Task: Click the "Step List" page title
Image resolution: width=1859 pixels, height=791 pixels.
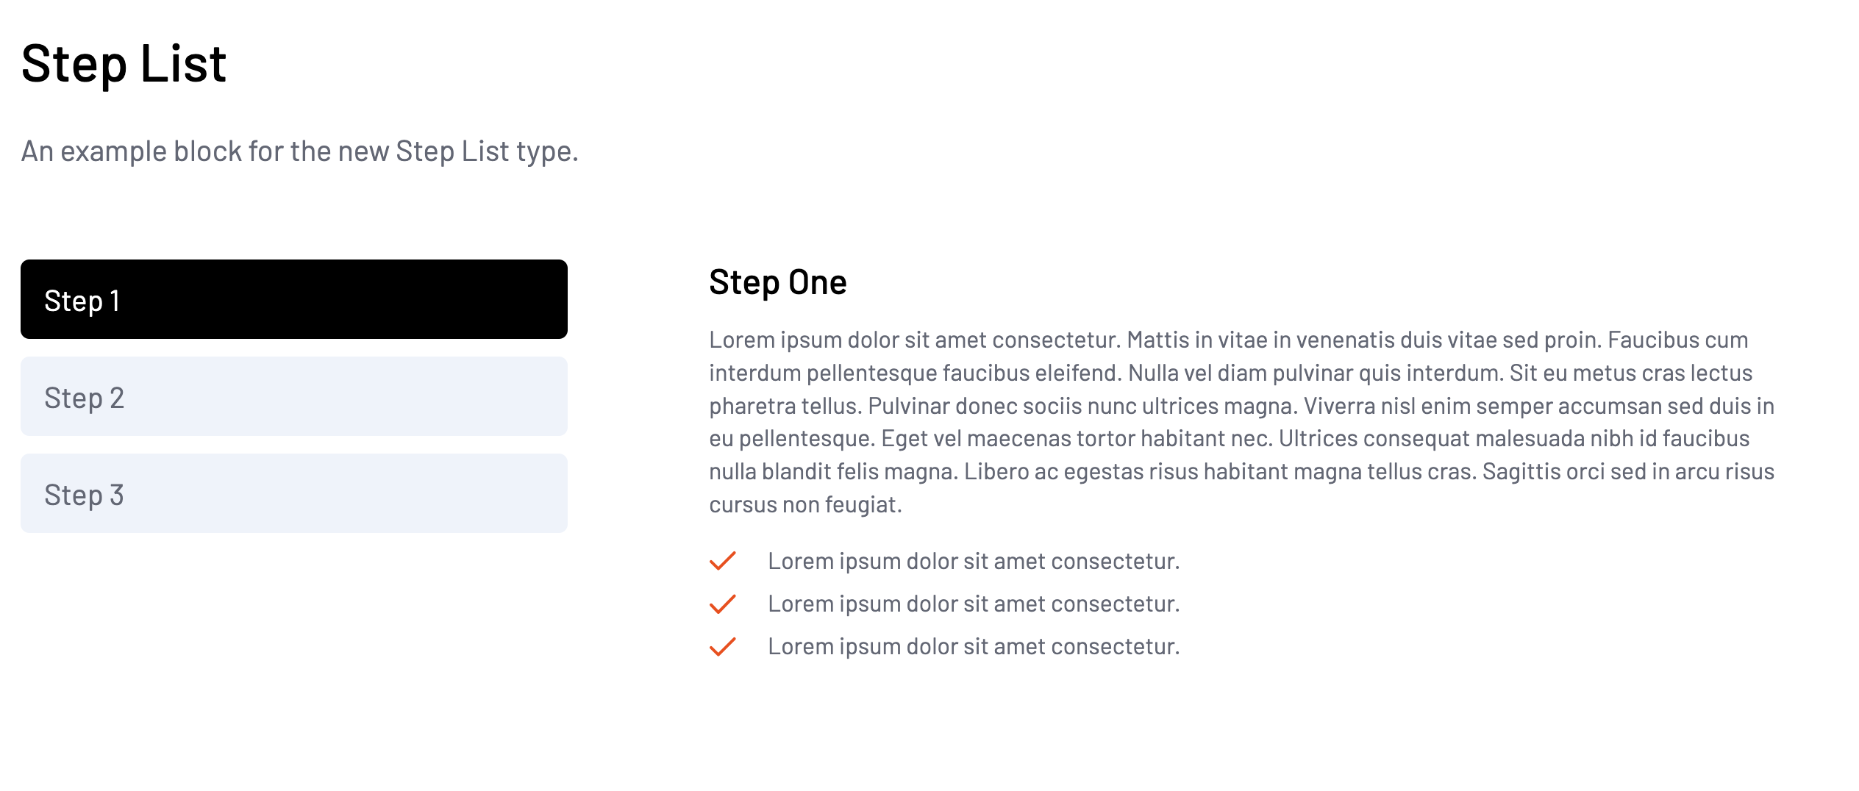Action: [x=124, y=63]
